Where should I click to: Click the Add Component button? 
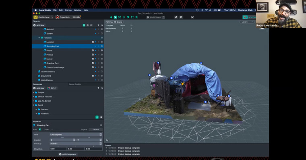click(x=68, y=154)
